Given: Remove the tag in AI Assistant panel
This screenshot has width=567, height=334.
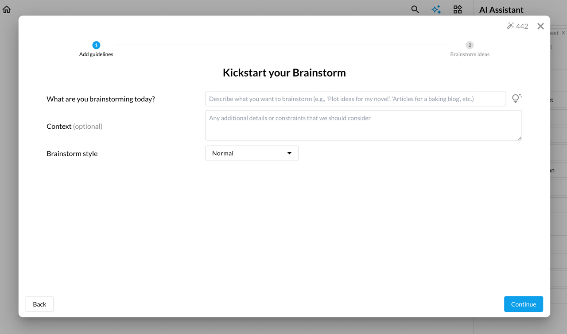Looking at the screenshot, I should pyautogui.click(x=563, y=33).
